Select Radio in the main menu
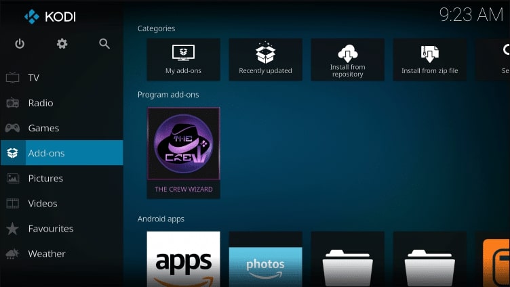 coord(62,103)
